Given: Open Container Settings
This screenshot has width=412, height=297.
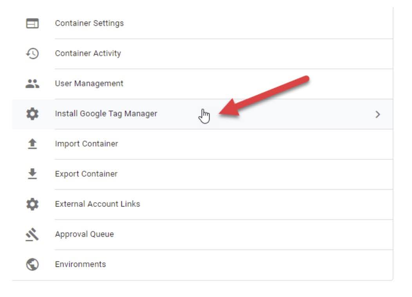Looking at the screenshot, I should [202, 24].
